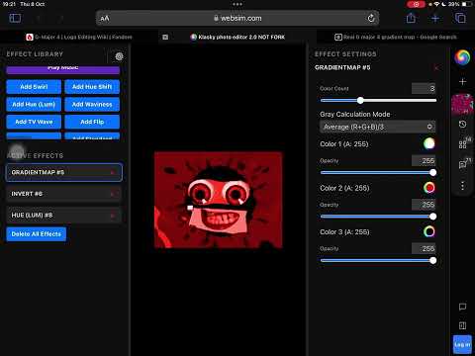The image size is (475, 356).
Task: Open a new Safari tab
Action: (x=435, y=19)
